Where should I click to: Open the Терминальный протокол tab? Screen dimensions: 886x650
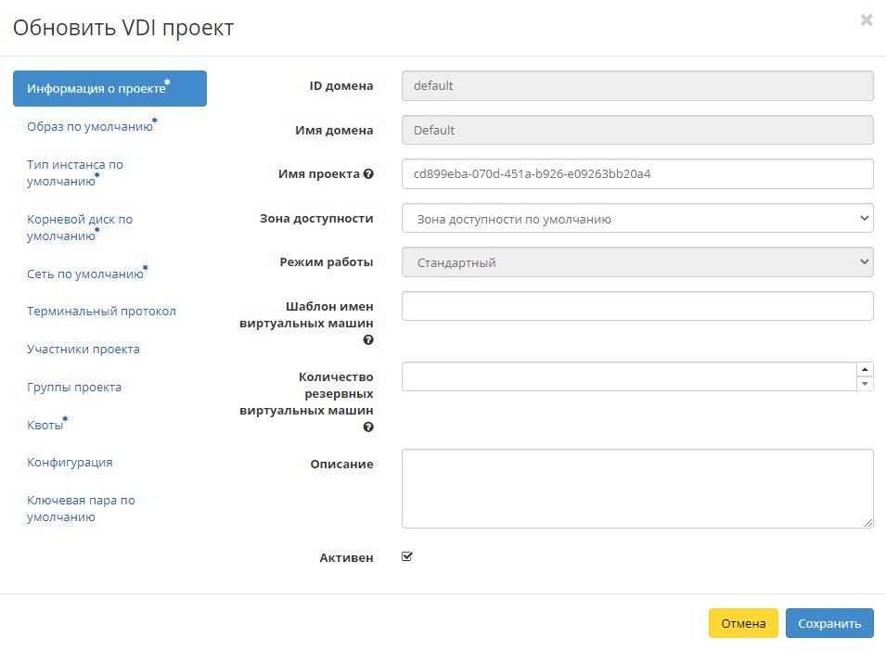point(101,312)
